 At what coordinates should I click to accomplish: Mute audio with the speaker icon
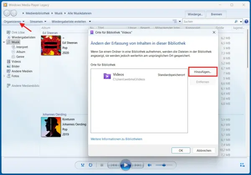(149, 165)
